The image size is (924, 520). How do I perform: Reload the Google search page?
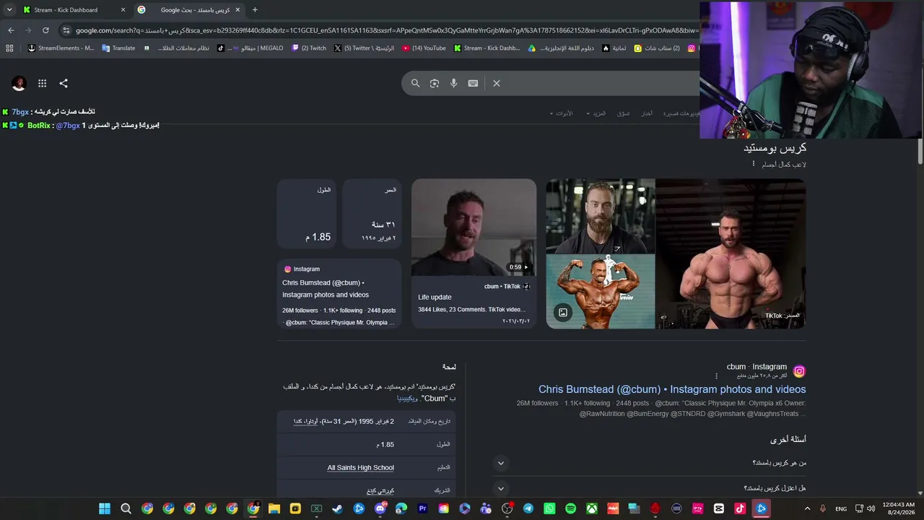coord(45,30)
